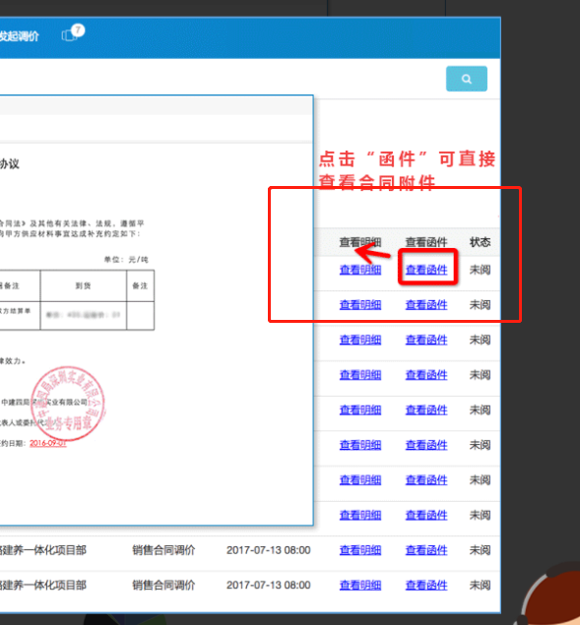Viewport: 580px width, 625px height.
Task: Open 查看明细 link in the sixth row
Action: [x=360, y=445]
